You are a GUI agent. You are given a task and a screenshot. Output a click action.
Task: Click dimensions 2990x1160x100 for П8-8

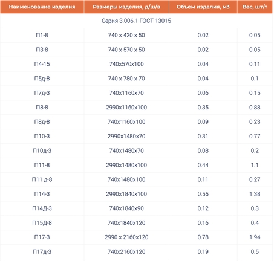(x=126, y=108)
